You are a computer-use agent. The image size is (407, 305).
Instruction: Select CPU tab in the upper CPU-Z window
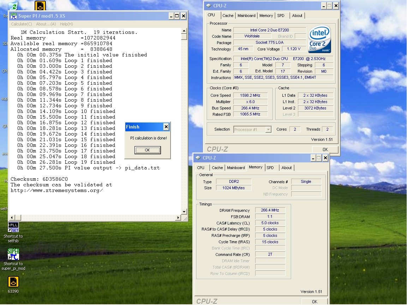tap(211, 15)
